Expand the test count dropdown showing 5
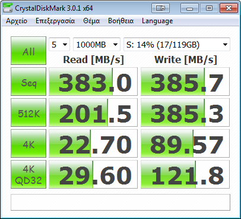The width and height of the screenshot is (241, 219). (x=59, y=45)
